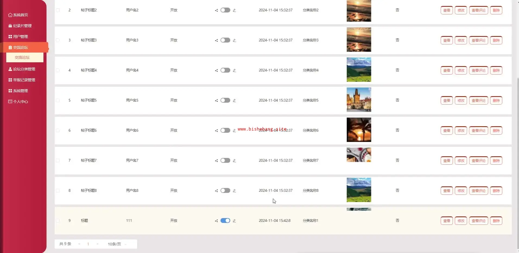Click the 分类名称8 cell
Screen dimensions: 519x253
[311, 190]
